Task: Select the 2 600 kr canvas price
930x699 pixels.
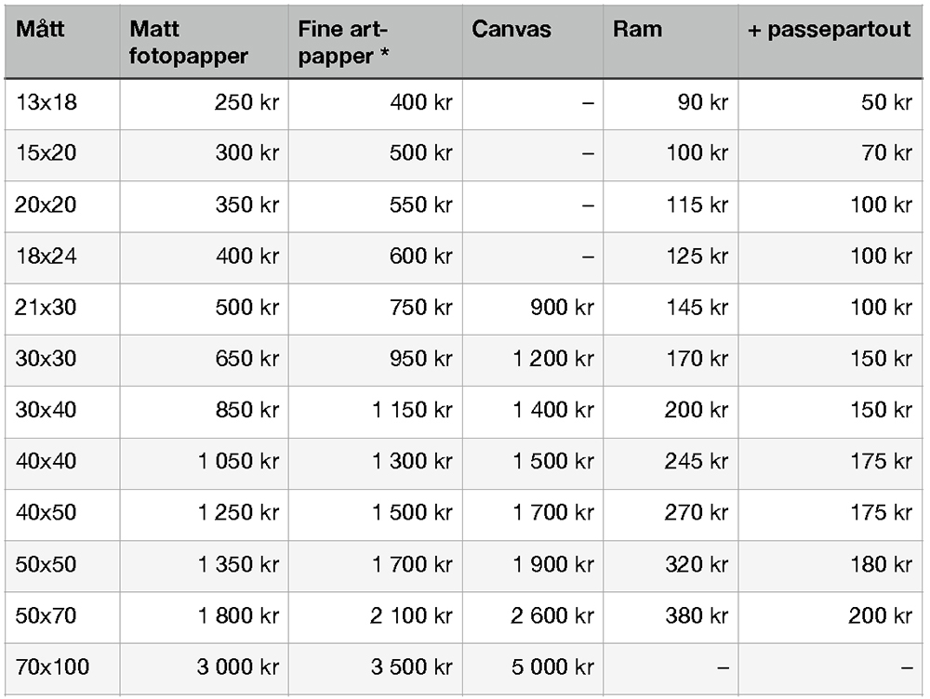Action: click(x=552, y=616)
